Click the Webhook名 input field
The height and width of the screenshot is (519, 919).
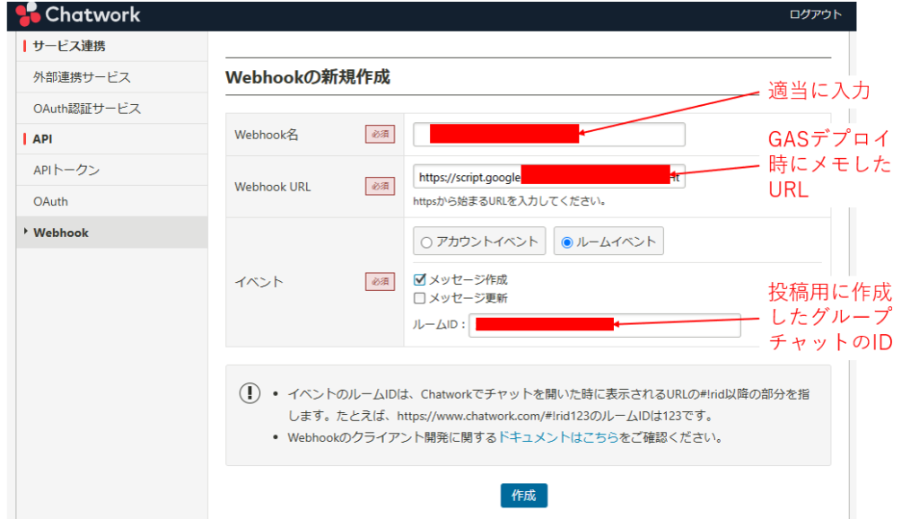[x=548, y=135]
